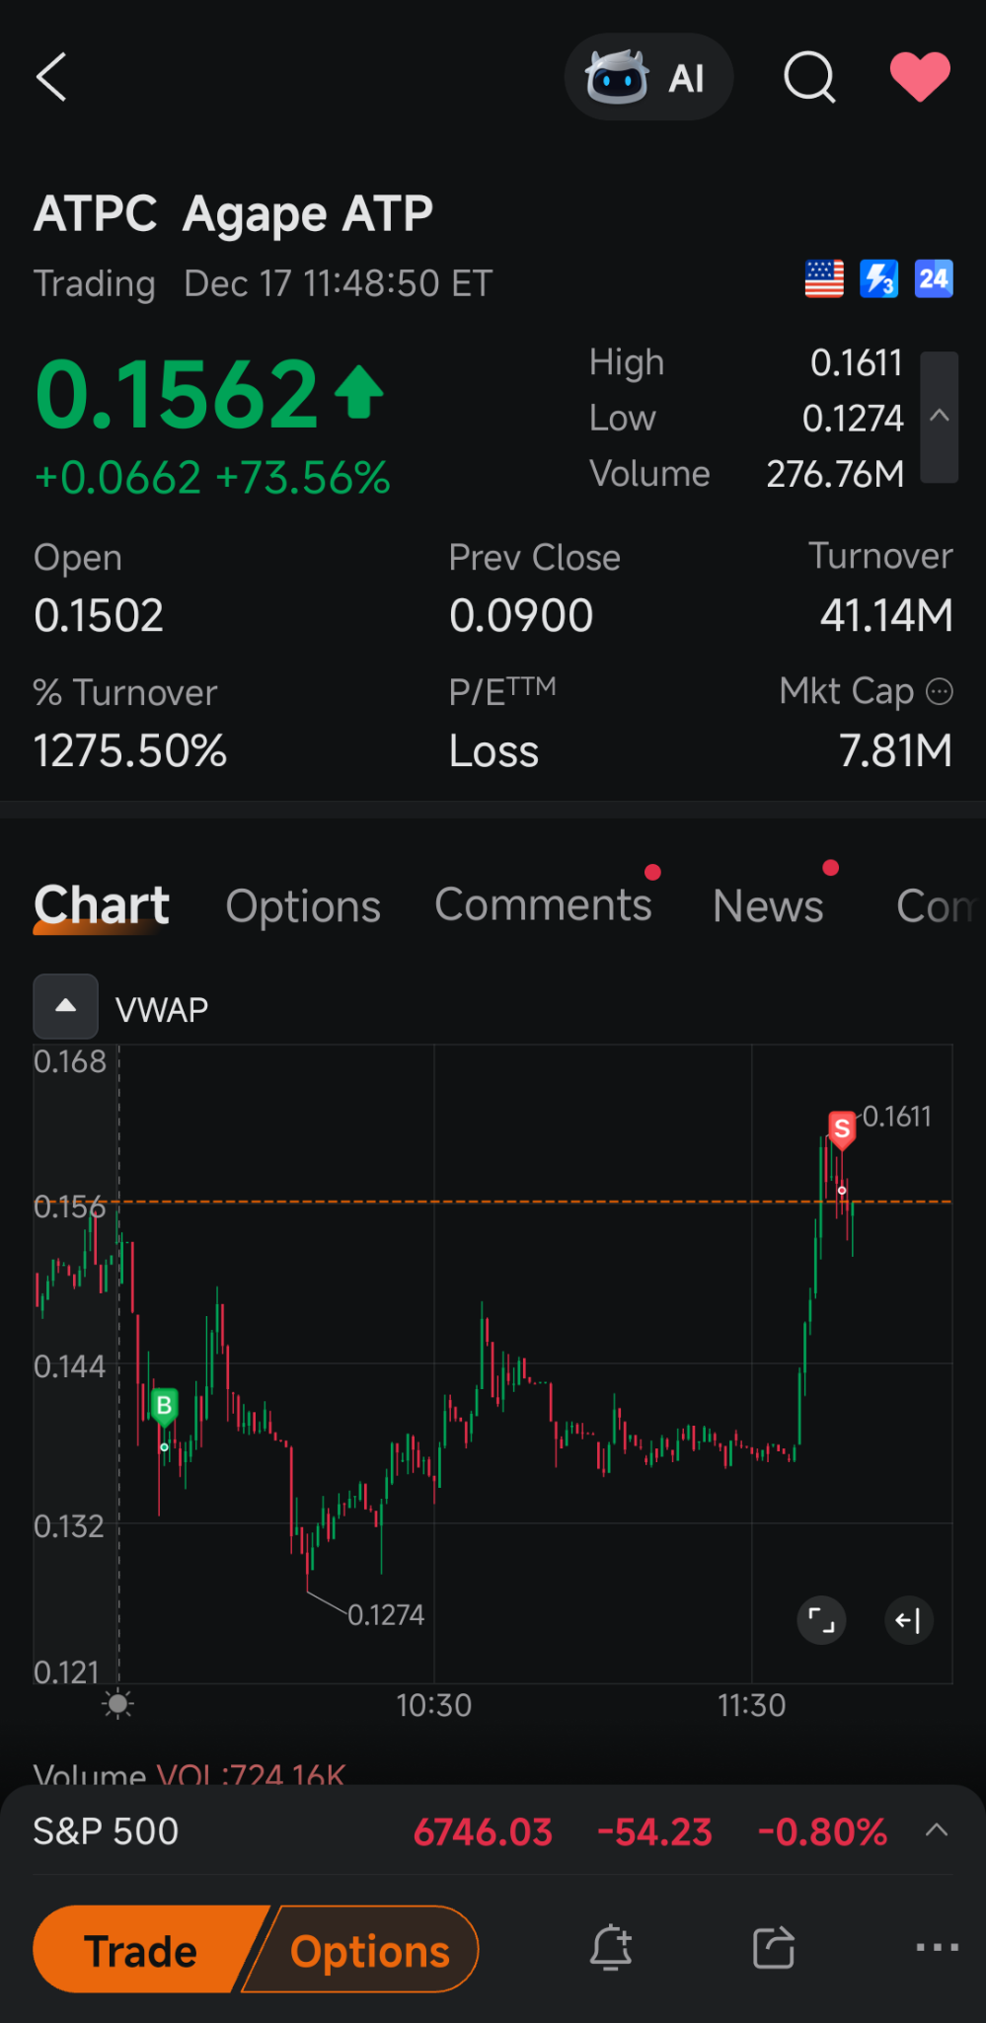Viewport: 986px width, 2023px height.
Task: Tap the Trading Dec 17 11:48:50 ET status
Action: pos(263,283)
